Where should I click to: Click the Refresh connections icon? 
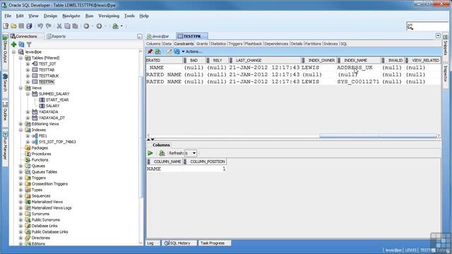click(21, 44)
